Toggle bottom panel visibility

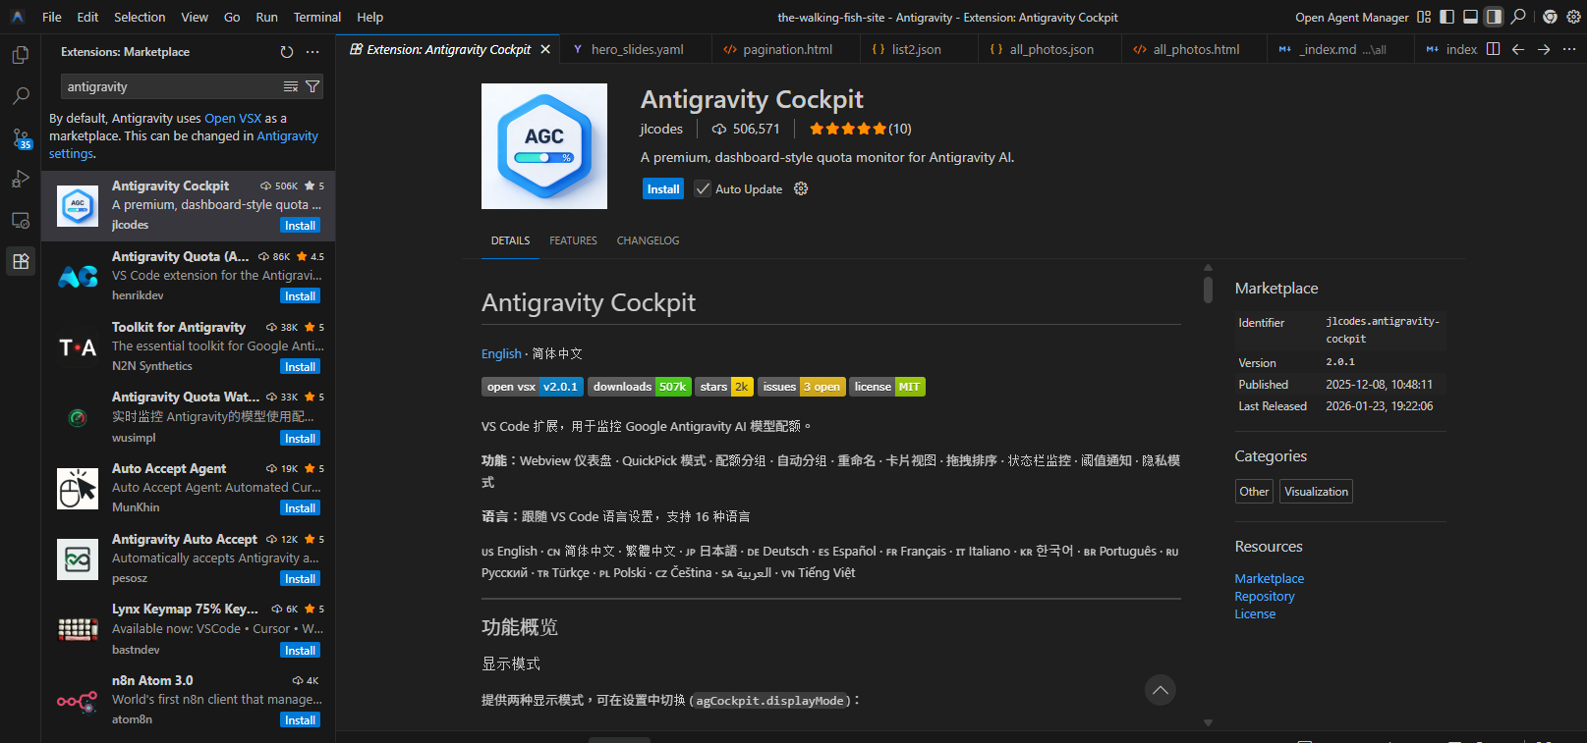[x=1471, y=17]
